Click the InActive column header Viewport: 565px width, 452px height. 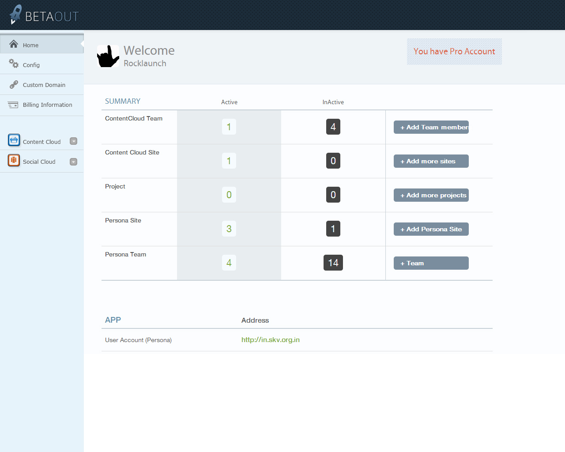(333, 102)
